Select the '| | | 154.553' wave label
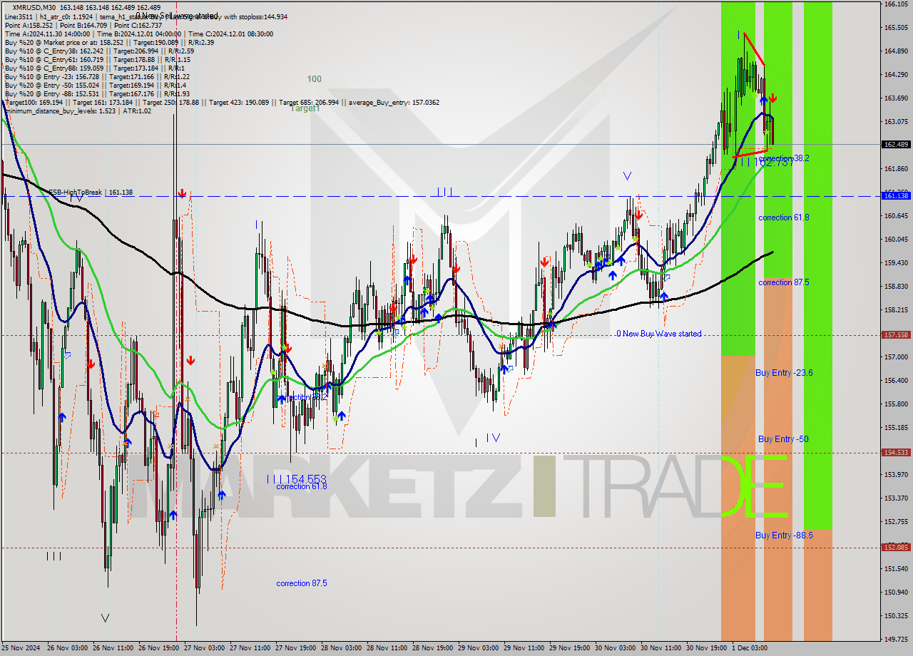Screen dimensions: 913x656 tap(298, 479)
